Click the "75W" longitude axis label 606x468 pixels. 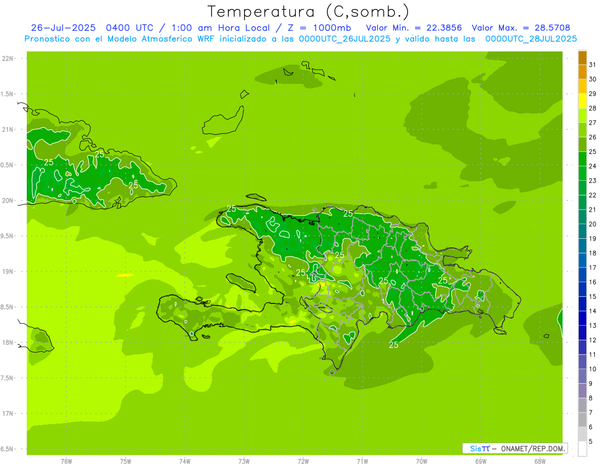pyautogui.click(x=126, y=461)
